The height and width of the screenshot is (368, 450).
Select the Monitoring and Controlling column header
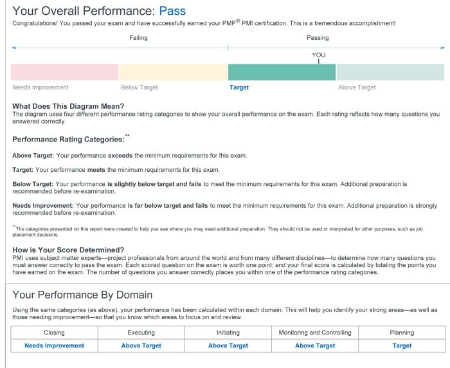click(315, 333)
